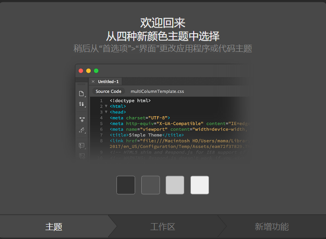The width and height of the screenshot is (326, 239).
Task: Click the Apply Comment icon in sidebar
Action: pos(82,146)
